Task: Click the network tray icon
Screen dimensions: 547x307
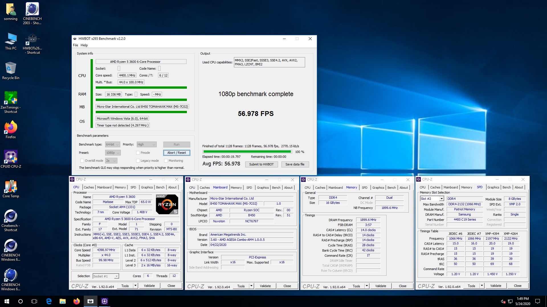Action: click(x=510, y=301)
